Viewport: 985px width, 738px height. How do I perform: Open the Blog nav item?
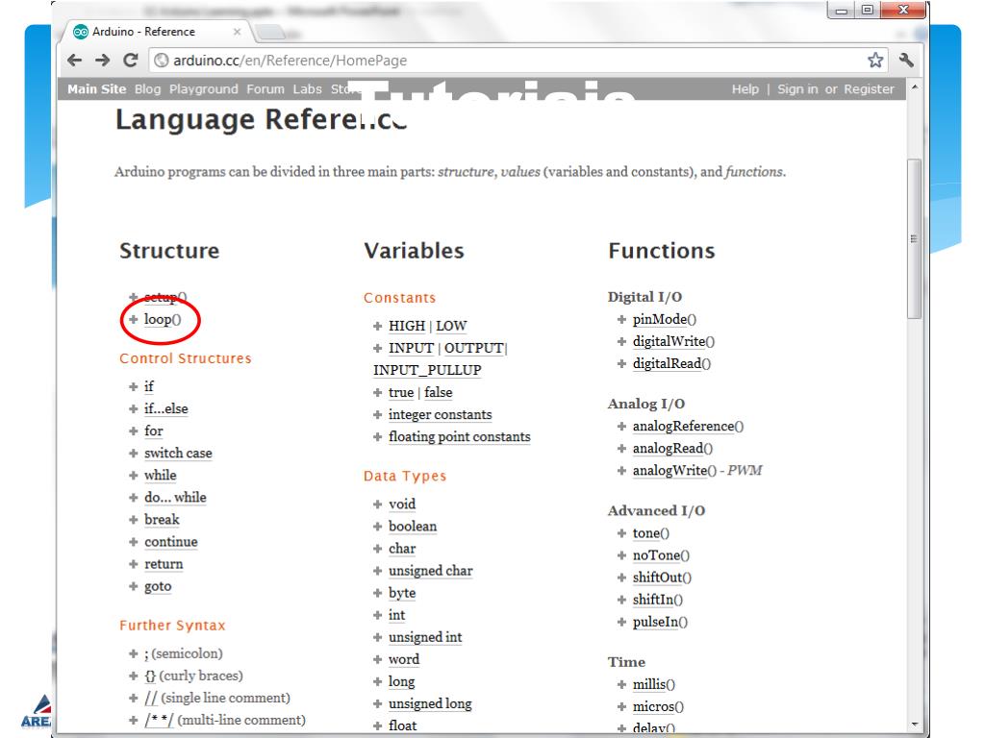point(147,89)
